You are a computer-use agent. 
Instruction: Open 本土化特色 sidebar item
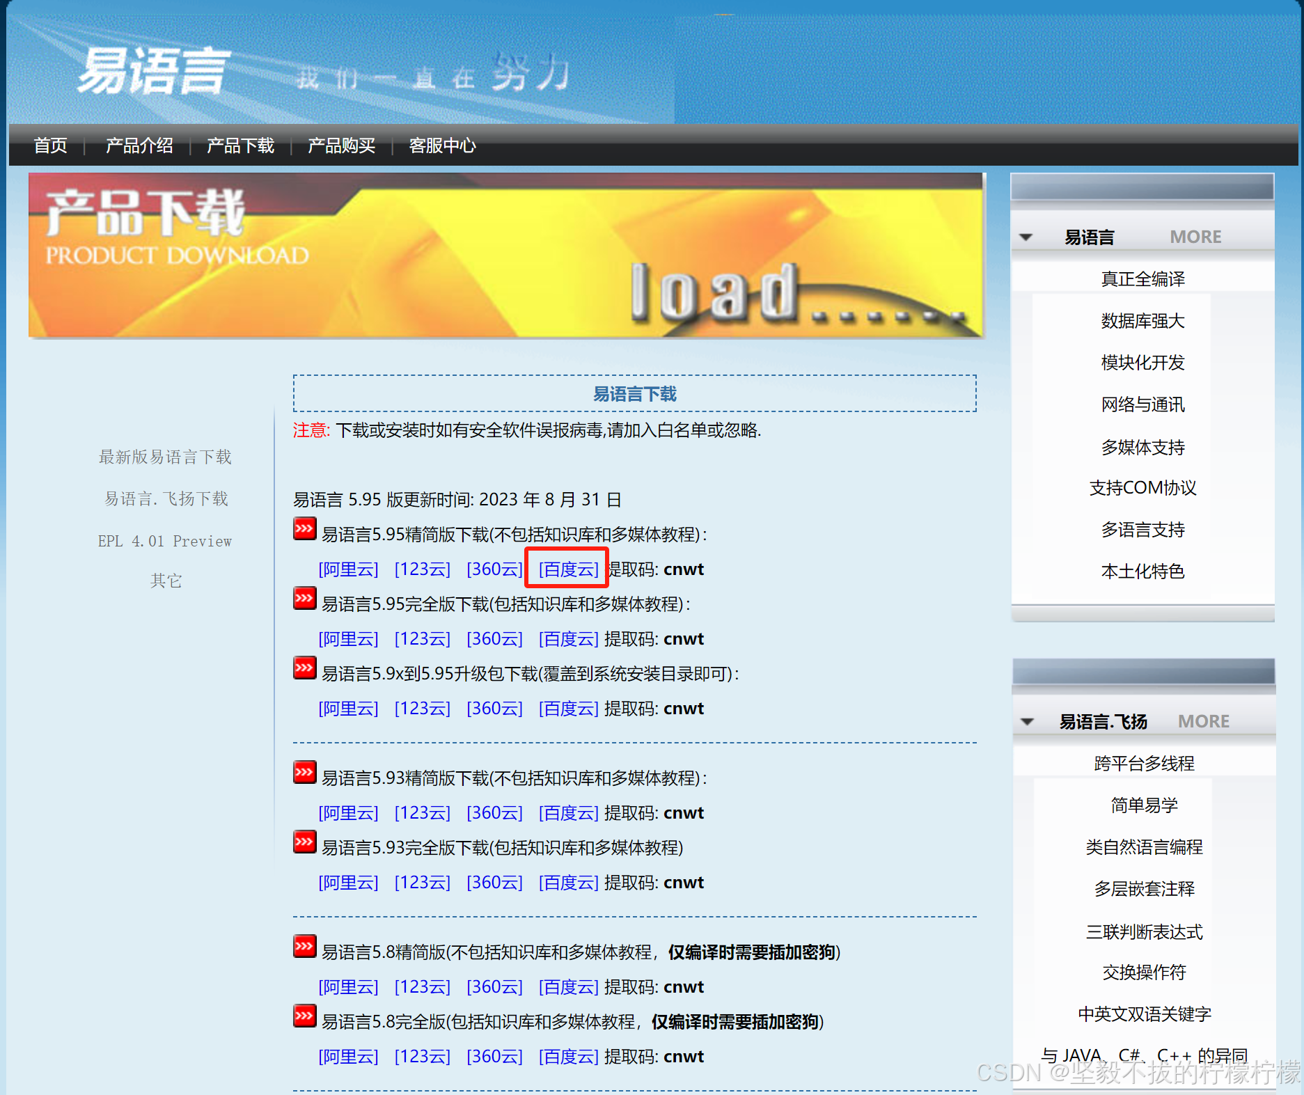coord(1143,572)
